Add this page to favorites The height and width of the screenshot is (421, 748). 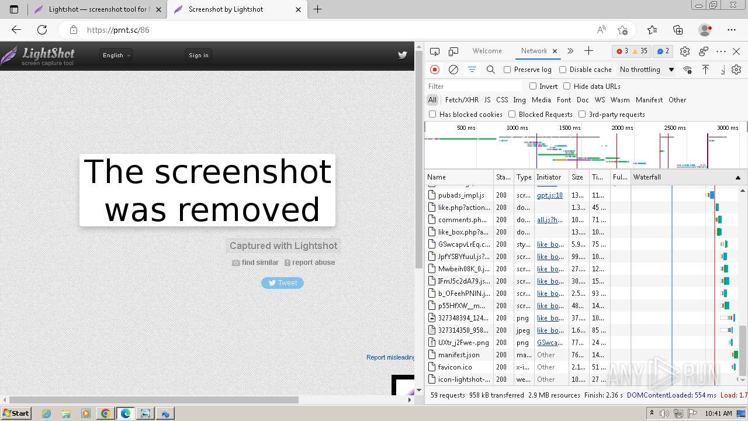[622, 30]
